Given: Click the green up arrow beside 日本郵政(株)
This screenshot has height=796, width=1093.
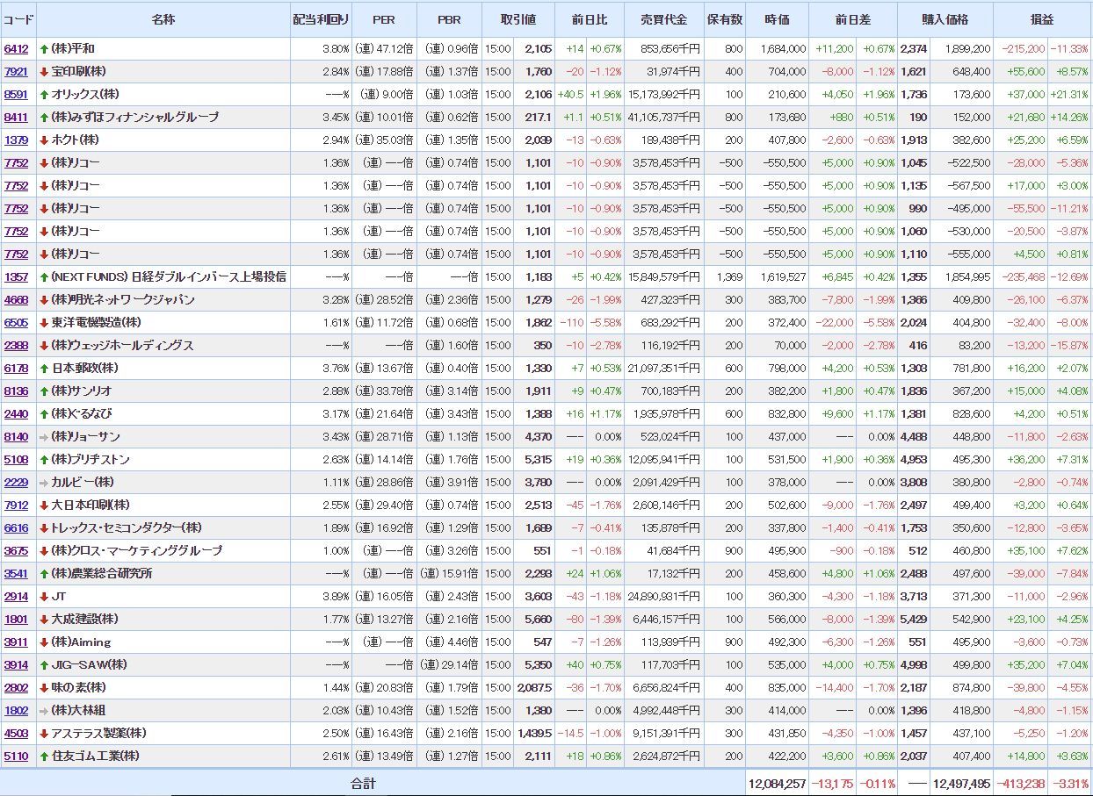Looking at the screenshot, I should [44, 369].
